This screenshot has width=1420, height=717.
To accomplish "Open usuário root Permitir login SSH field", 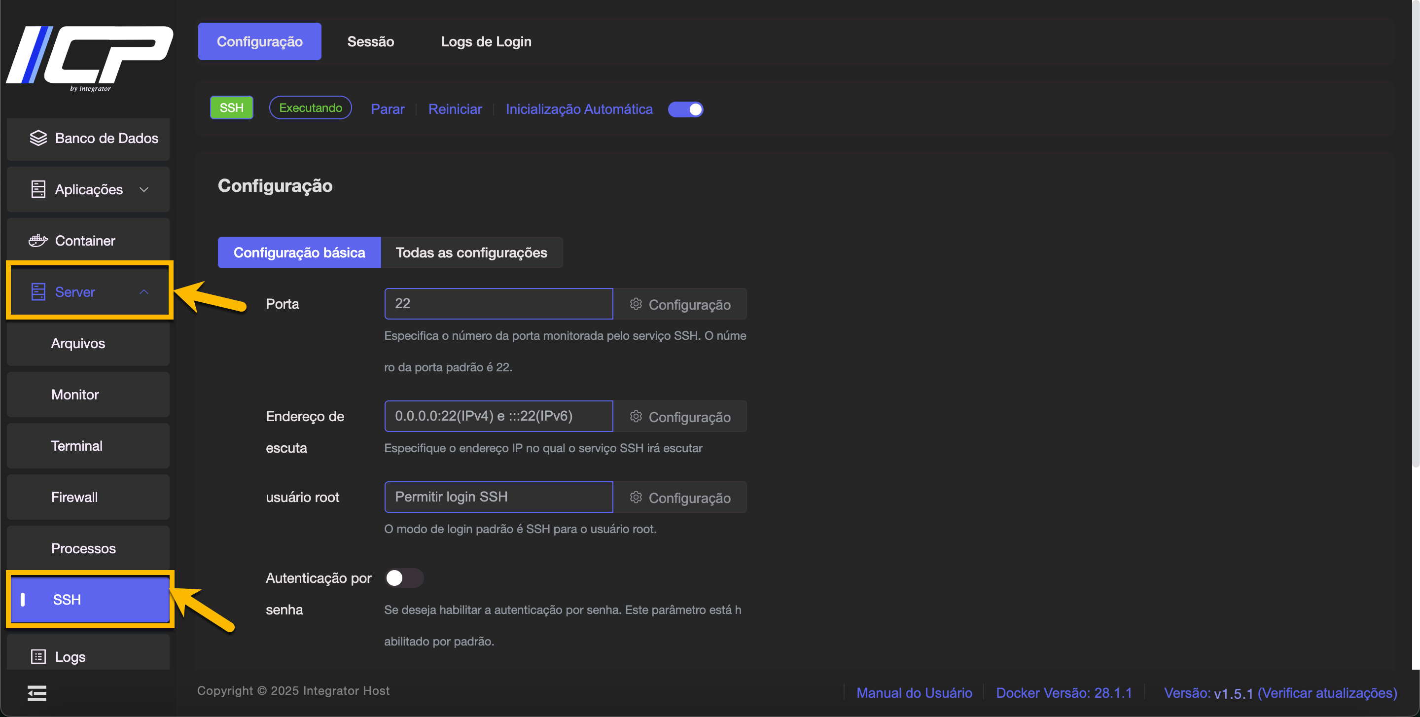I will pos(498,497).
